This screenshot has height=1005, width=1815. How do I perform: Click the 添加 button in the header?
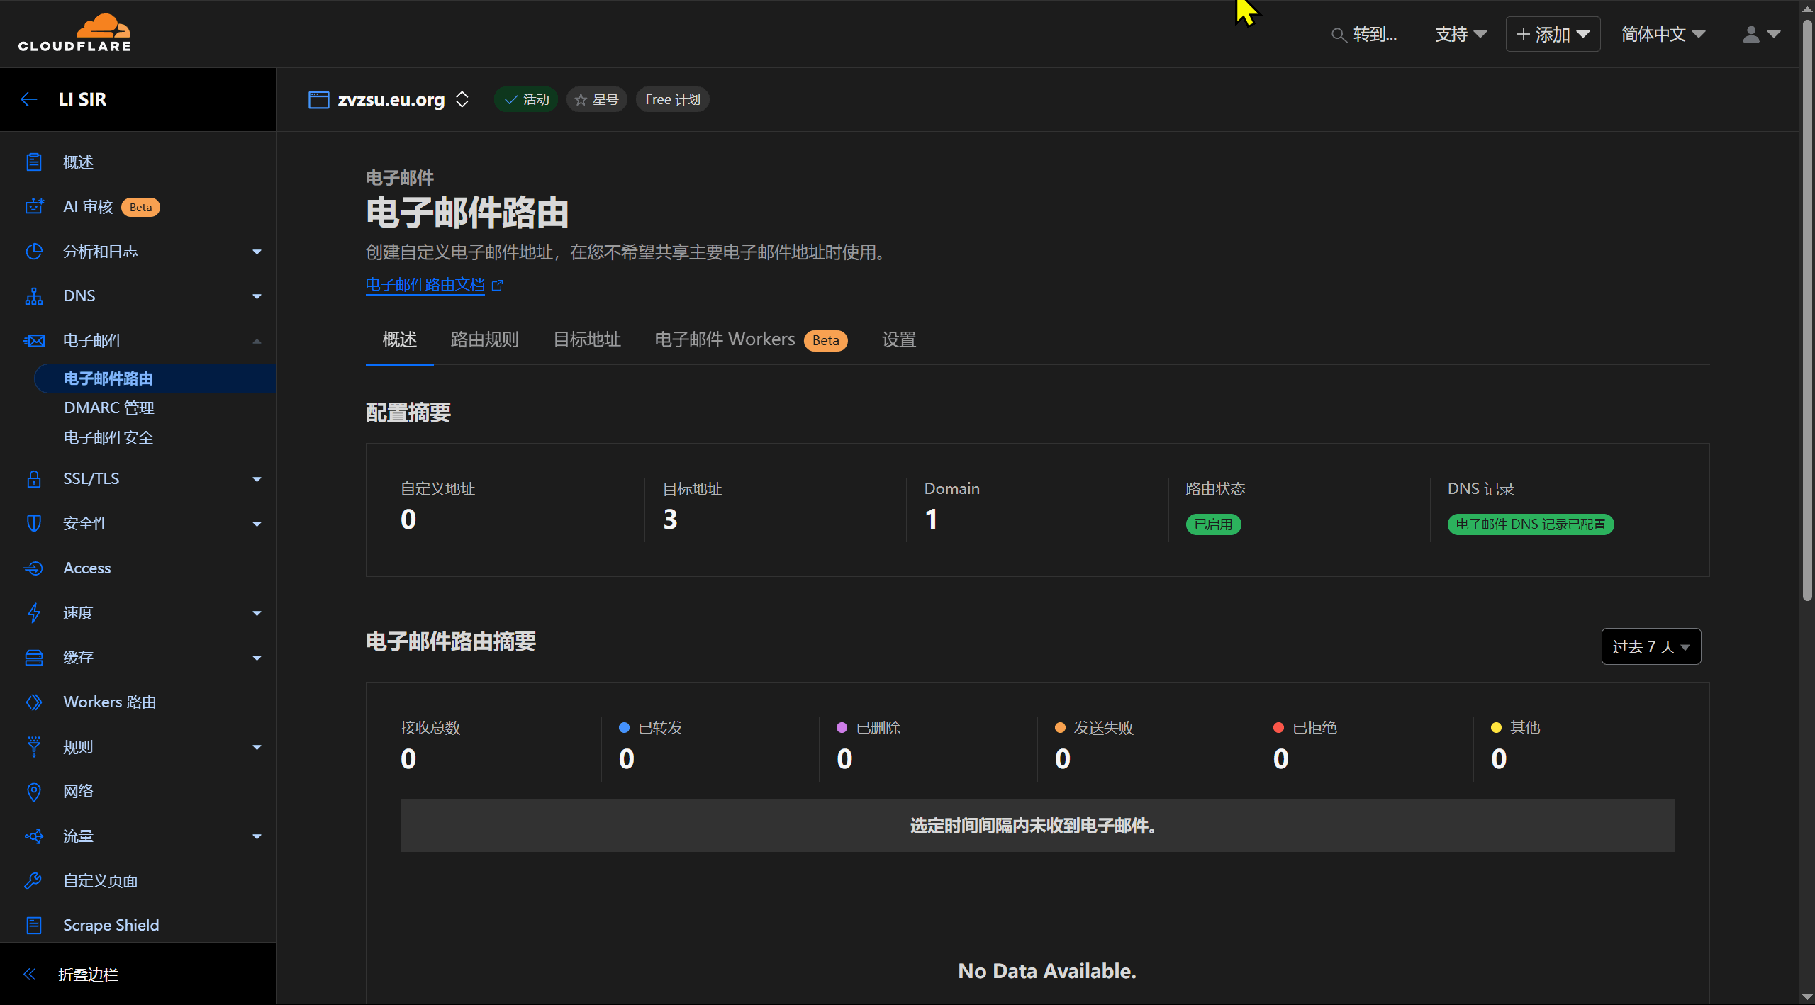coord(1553,34)
